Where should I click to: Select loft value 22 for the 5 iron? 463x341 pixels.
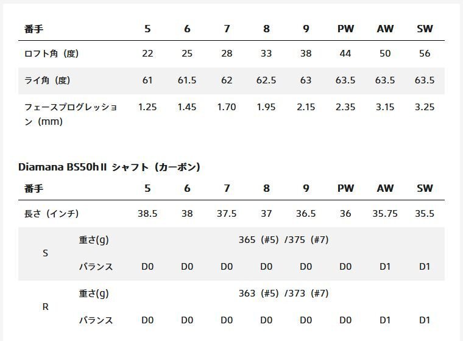(x=147, y=54)
